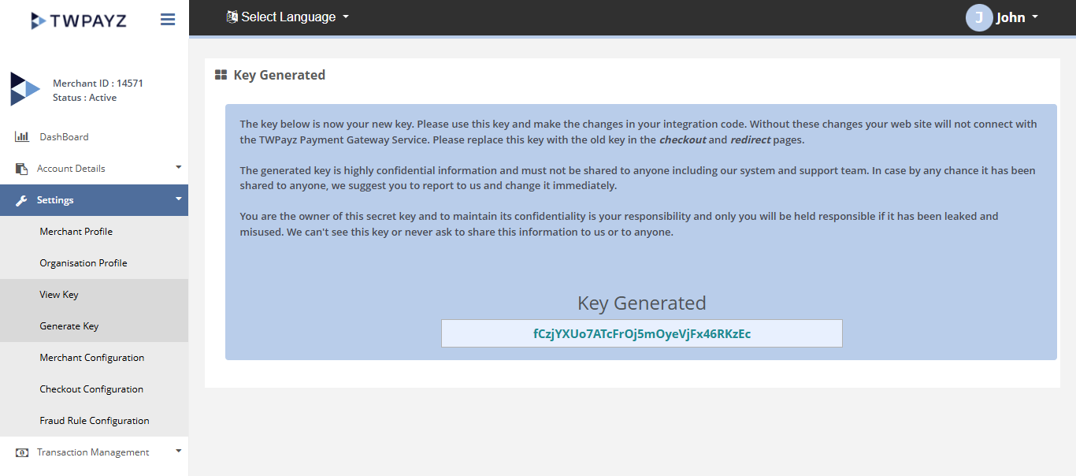Toggle the hamburger sidebar menu icon
1076x476 pixels.
[x=168, y=20]
